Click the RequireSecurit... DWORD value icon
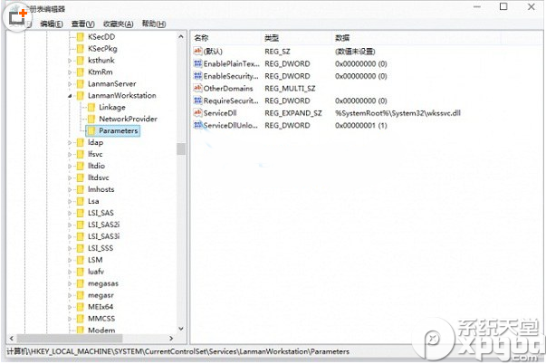Image resolution: width=546 pixels, height=364 pixels. (x=197, y=101)
